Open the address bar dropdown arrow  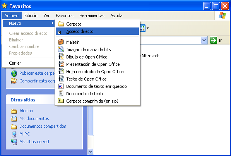(x=204, y=40)
